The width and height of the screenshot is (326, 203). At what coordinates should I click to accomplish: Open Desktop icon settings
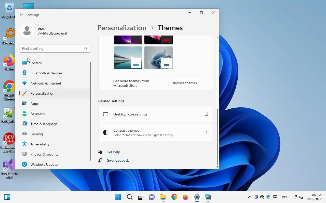pyautogui.click(x=156, y=114)
